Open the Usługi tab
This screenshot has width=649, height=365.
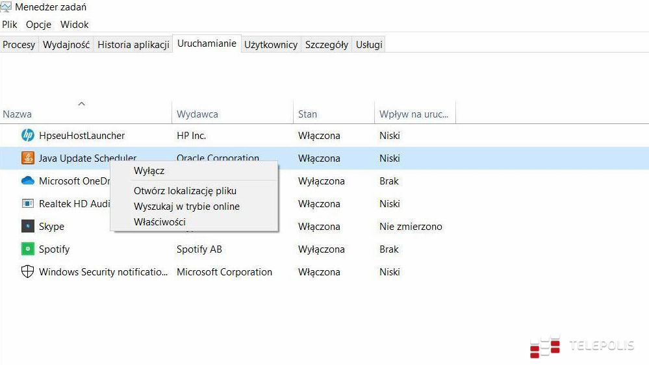(x=369, y=45)
